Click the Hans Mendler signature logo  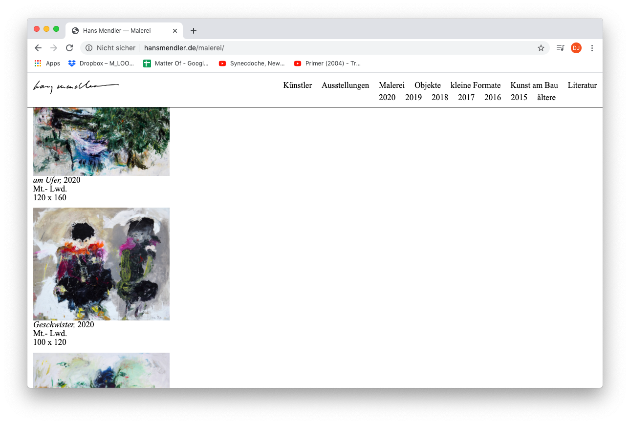[76, 86]
